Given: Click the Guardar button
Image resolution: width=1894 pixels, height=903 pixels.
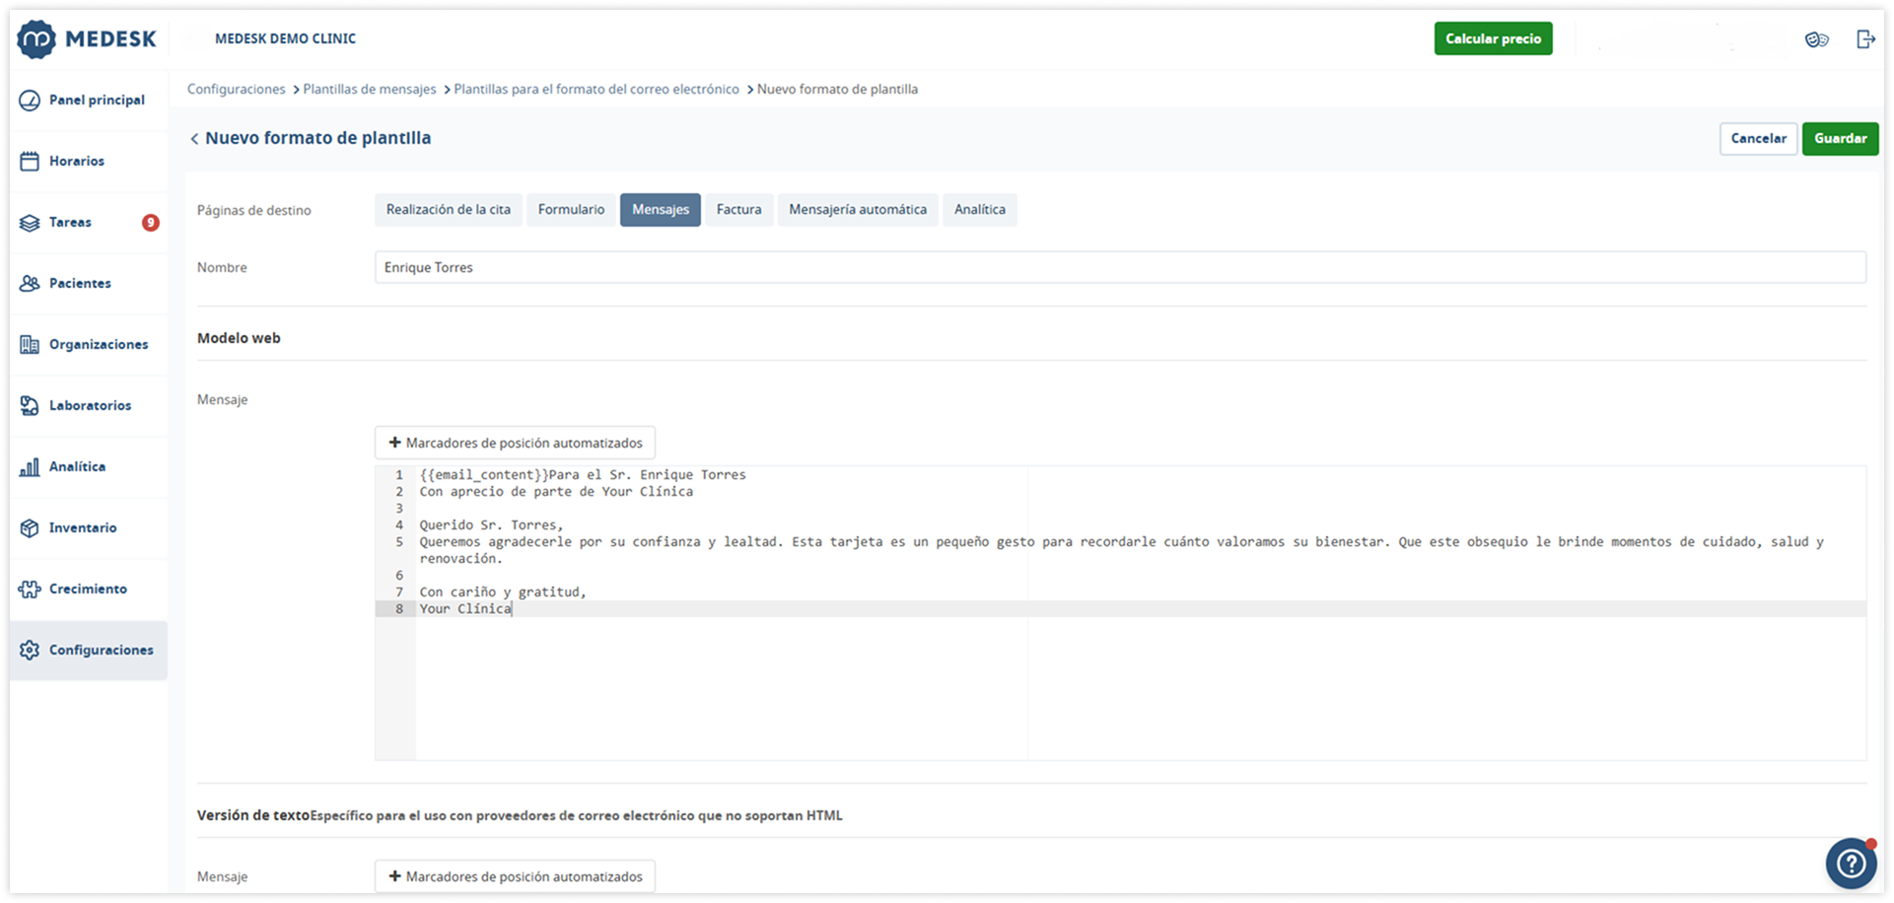Looking at the screenshot, I should click(1840, 139).
